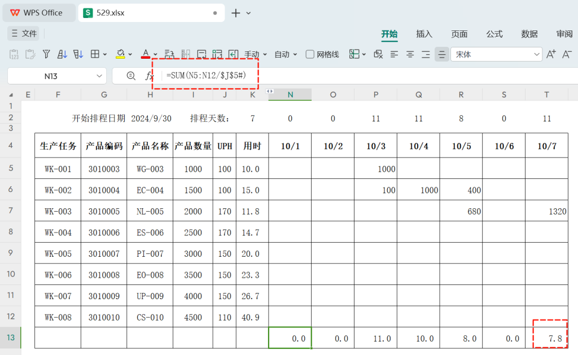Viewport: 578px width, 355px height.
Task: Switch to the 开始 ribbon tab
Action: [389, 34]
